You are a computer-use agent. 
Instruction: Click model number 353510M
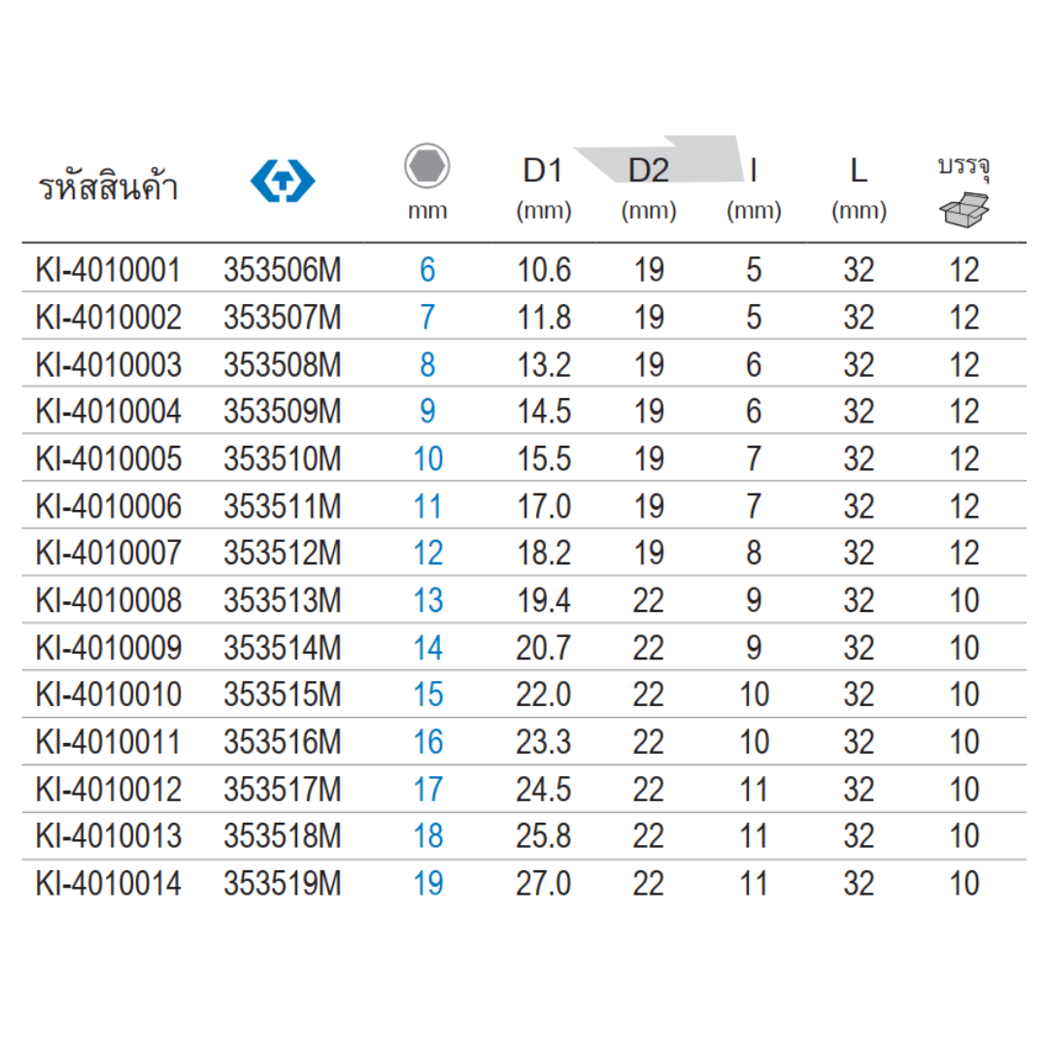pos(283,459)
